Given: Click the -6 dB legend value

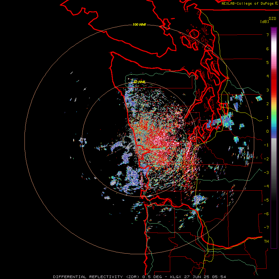Looking at the screenshot, I should (x=266, y=214).
